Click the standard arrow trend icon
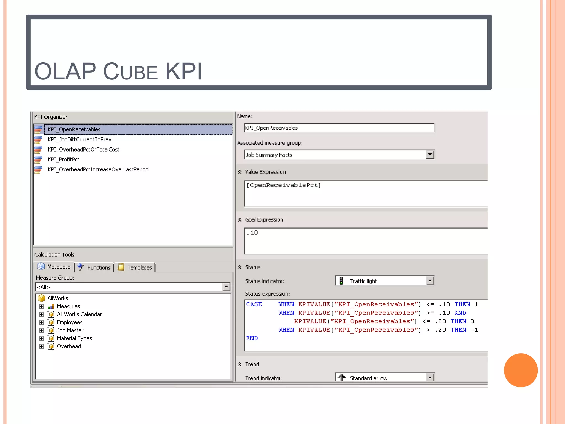This screenshot has height=424, width=565. [x=342, y=377]
